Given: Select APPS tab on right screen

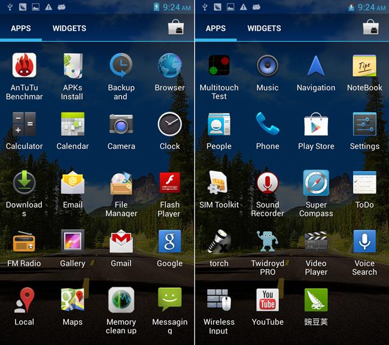Looking at the screenshot, I should [215, 28].
